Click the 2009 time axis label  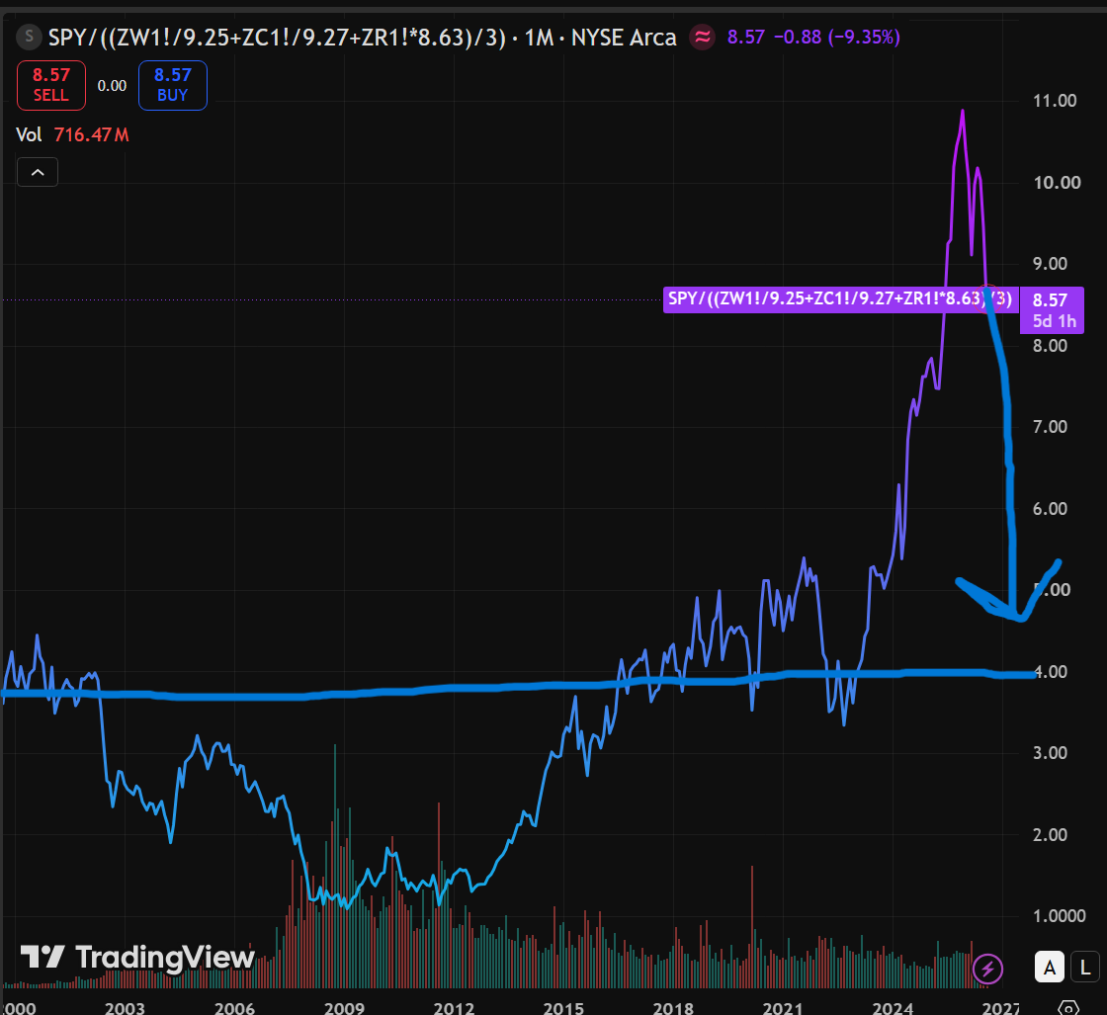click(344, 1007)
